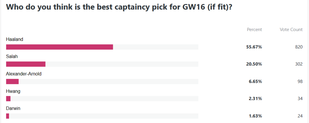Pick the Hwang option label
This screenshot has height=123, width=309.
pyautogui.click(x=13, y=91)
